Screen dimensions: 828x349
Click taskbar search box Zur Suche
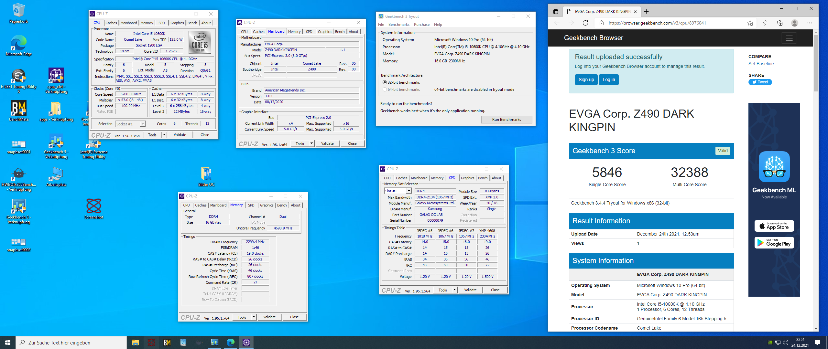pyautogui.click(x=71, y=343)
